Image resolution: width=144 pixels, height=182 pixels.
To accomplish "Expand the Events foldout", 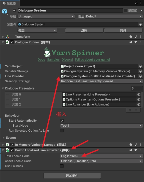I will pos(3,138).
